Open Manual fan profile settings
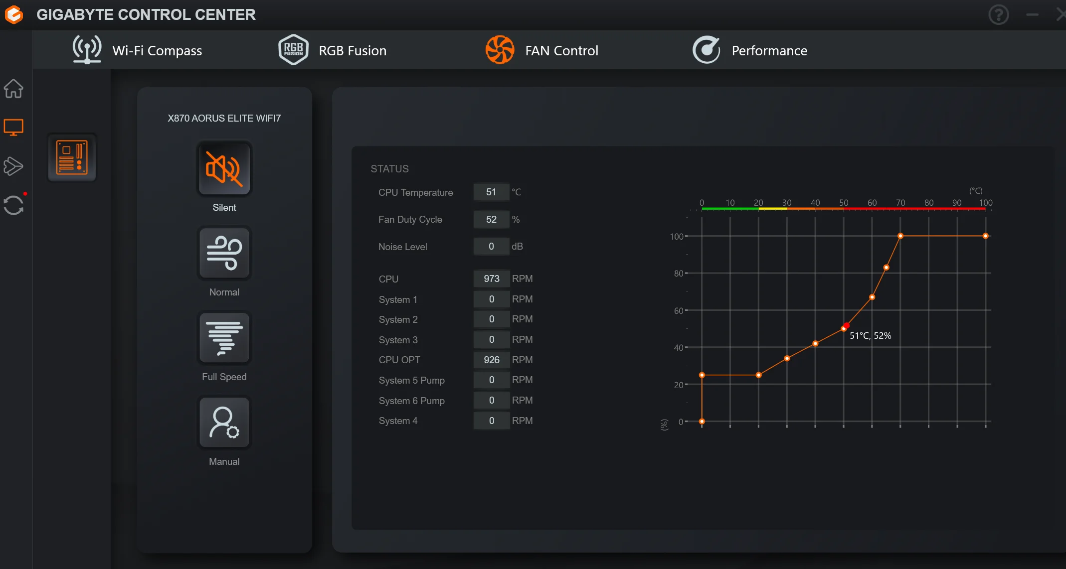 [x=224, y=423]
